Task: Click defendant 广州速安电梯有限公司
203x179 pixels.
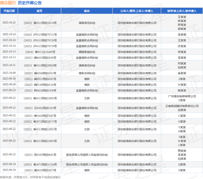Action: 182,96
